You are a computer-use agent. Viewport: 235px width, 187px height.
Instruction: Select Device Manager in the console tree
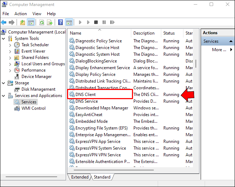(x=36, y=77)
